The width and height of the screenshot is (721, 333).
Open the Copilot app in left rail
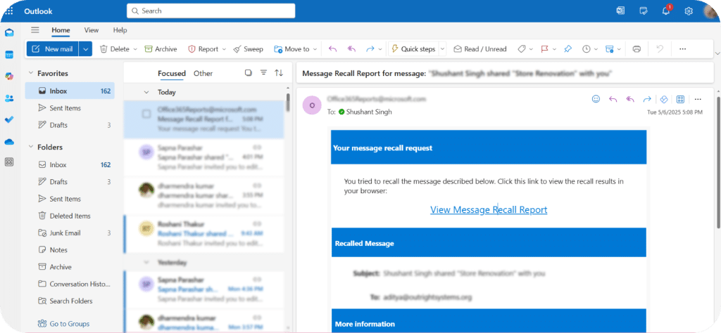[x=9, y=76]
